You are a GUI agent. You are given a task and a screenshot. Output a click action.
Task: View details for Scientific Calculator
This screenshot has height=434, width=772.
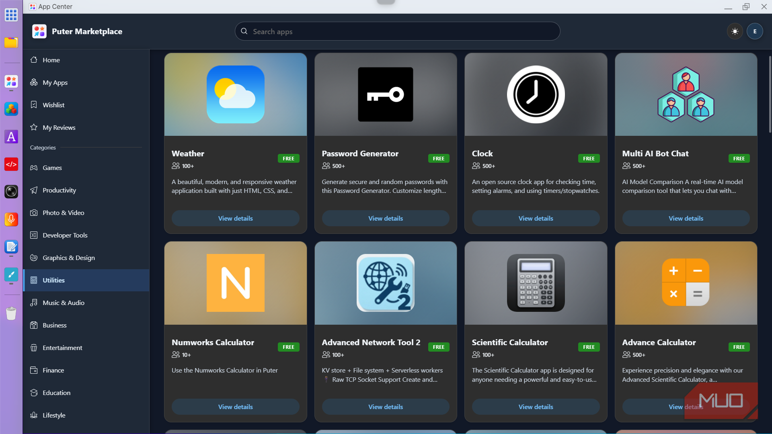coord(536,407)
